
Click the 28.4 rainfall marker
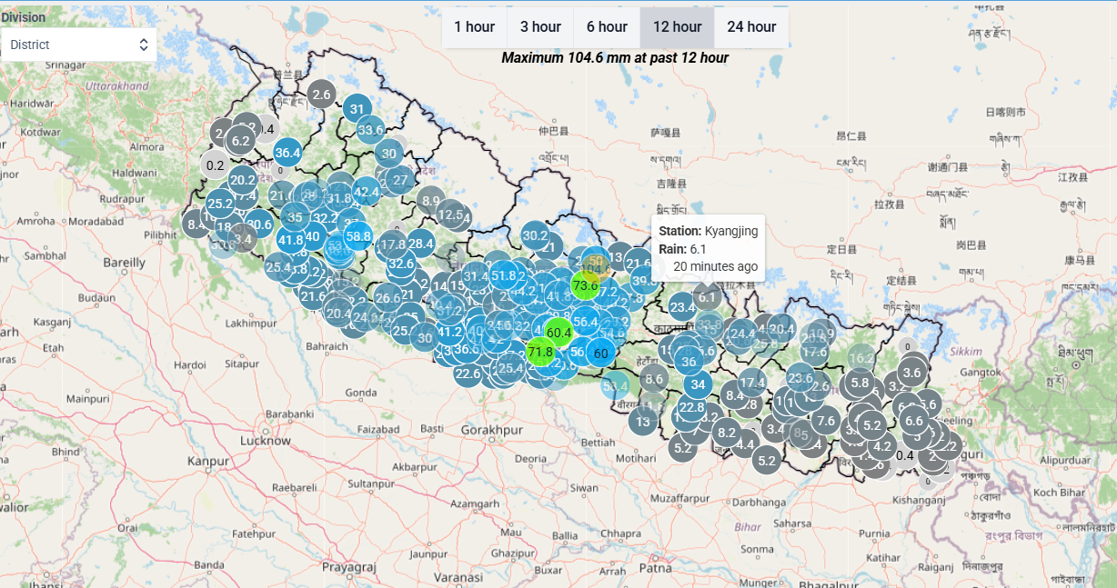point(421,243)
